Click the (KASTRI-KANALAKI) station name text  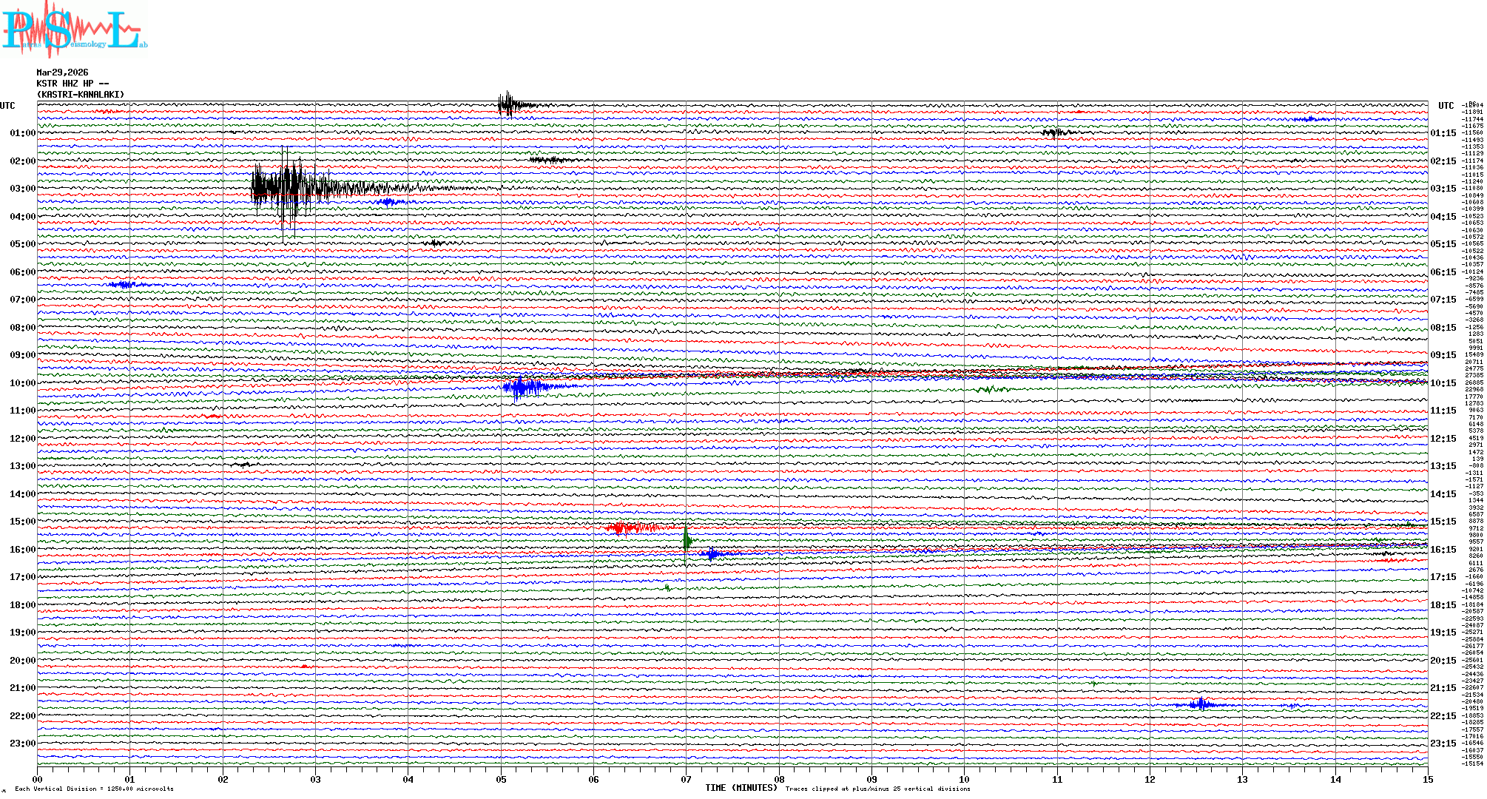click(x=81, y=95)
